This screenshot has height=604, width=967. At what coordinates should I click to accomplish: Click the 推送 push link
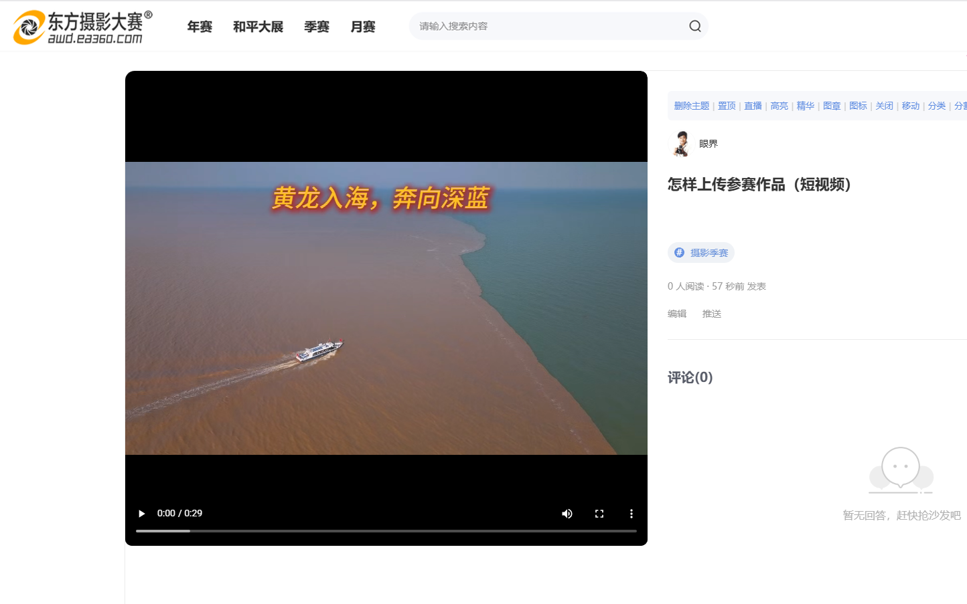(x=712, y=314)
